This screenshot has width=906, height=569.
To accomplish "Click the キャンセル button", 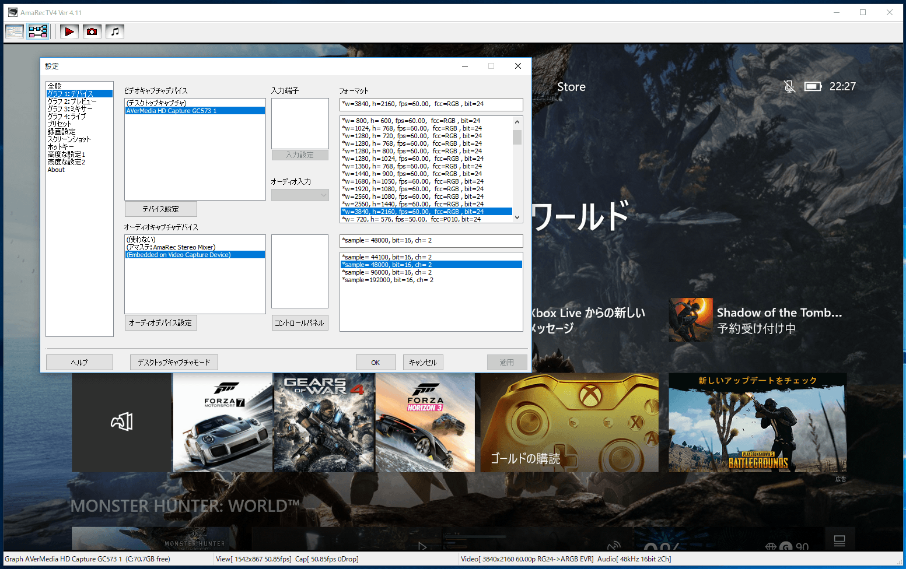I will click(423, 362).
